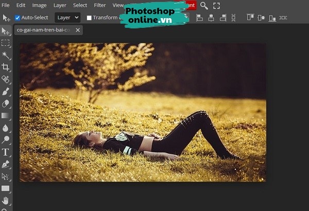Open the Image menu
This screenshot has height=211, width=309.
39,5
